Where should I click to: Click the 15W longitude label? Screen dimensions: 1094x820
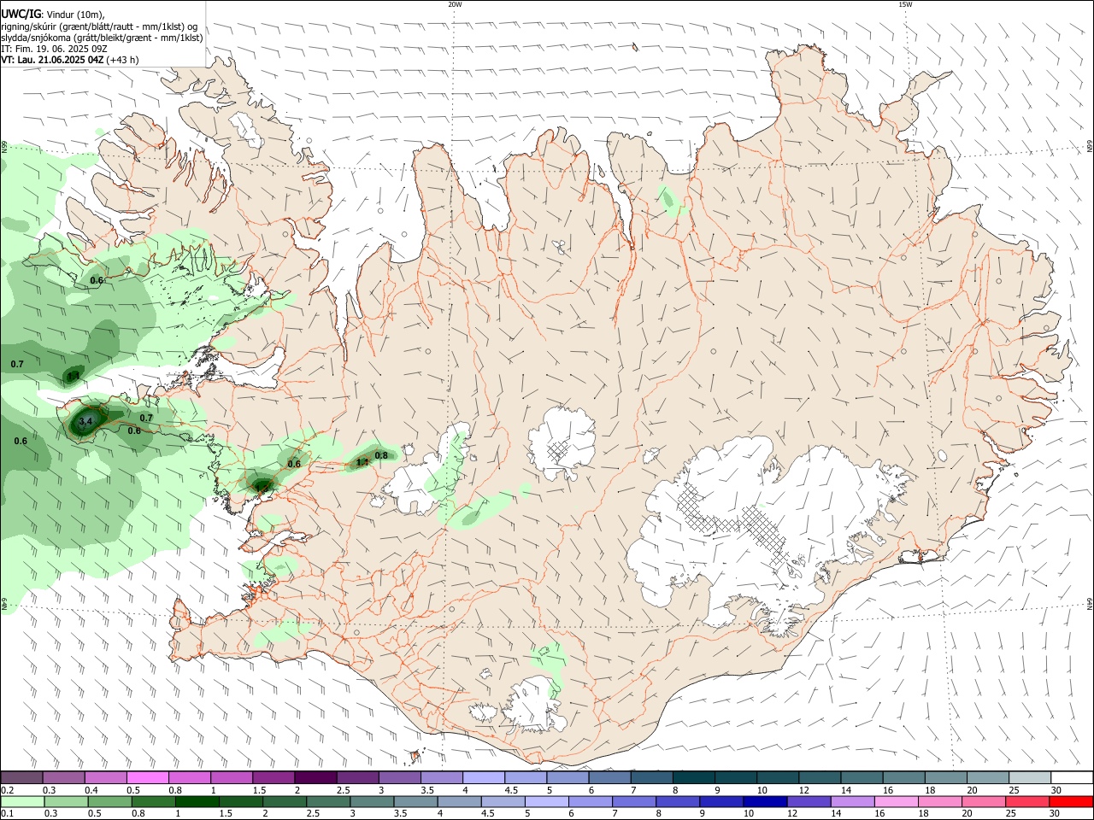click(905, 4)
